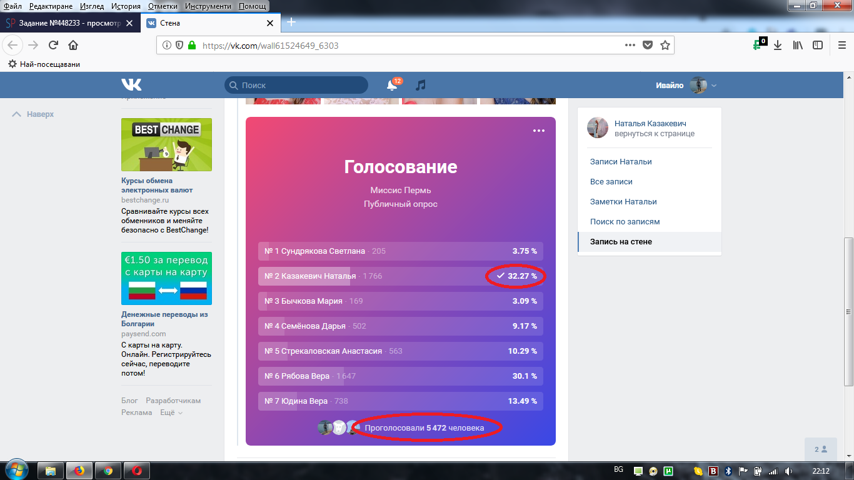The height and width of the screenshot is (480, 854).
Task: Select poll option № 6 Рябова Вера
Action: tap(400, 376)
